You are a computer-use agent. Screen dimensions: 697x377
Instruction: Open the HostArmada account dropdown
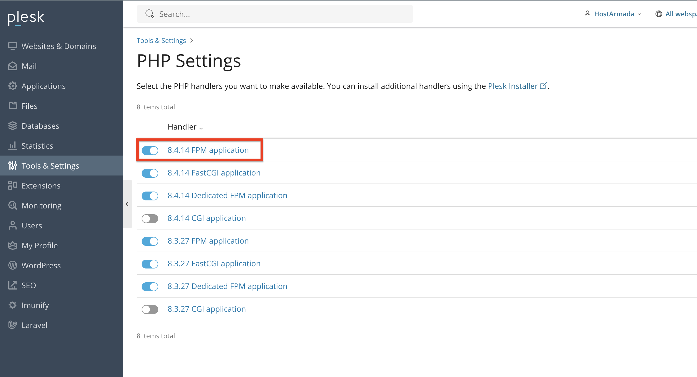(613, 14)
